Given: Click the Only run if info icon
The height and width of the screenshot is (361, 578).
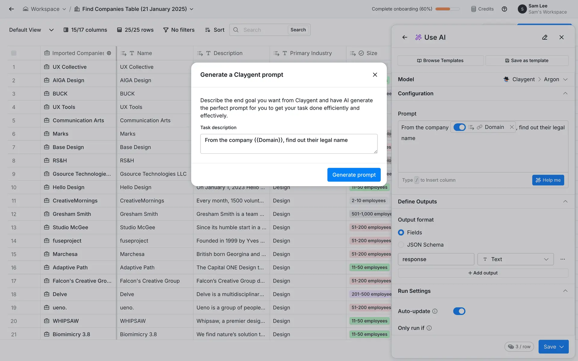Looking at the screenshot, I should 429,328.
